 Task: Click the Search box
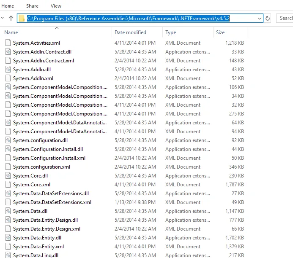285,18
